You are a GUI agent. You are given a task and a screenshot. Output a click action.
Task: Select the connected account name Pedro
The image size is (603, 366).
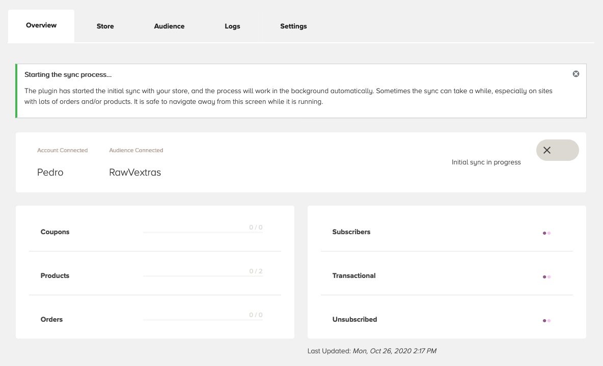pyautogui.click(x=50, y=173)
